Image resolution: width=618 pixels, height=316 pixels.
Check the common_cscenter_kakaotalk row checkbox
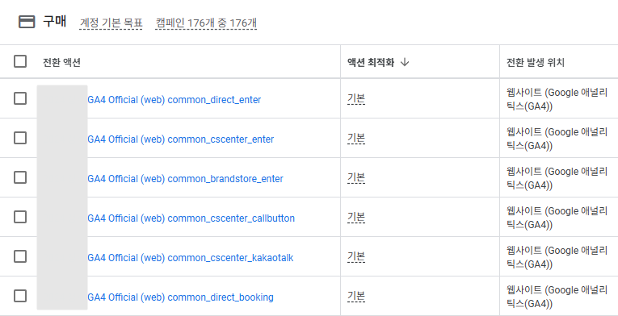[20, 256]
